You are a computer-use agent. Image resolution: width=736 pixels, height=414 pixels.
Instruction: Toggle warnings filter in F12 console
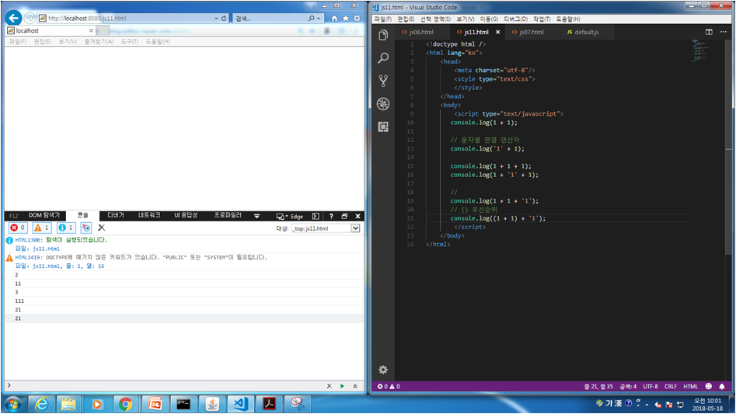(x=42, y=228)
